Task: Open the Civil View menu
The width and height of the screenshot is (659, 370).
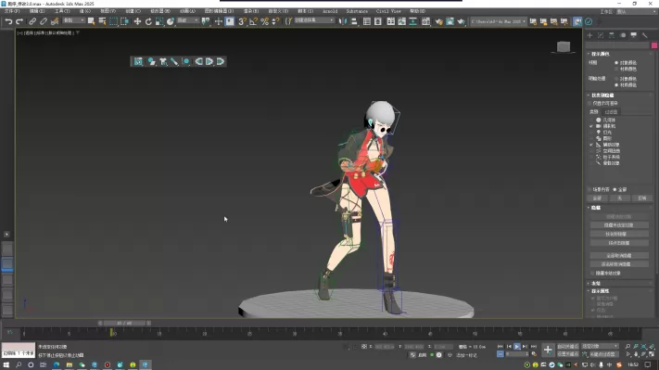Action: 388,11
